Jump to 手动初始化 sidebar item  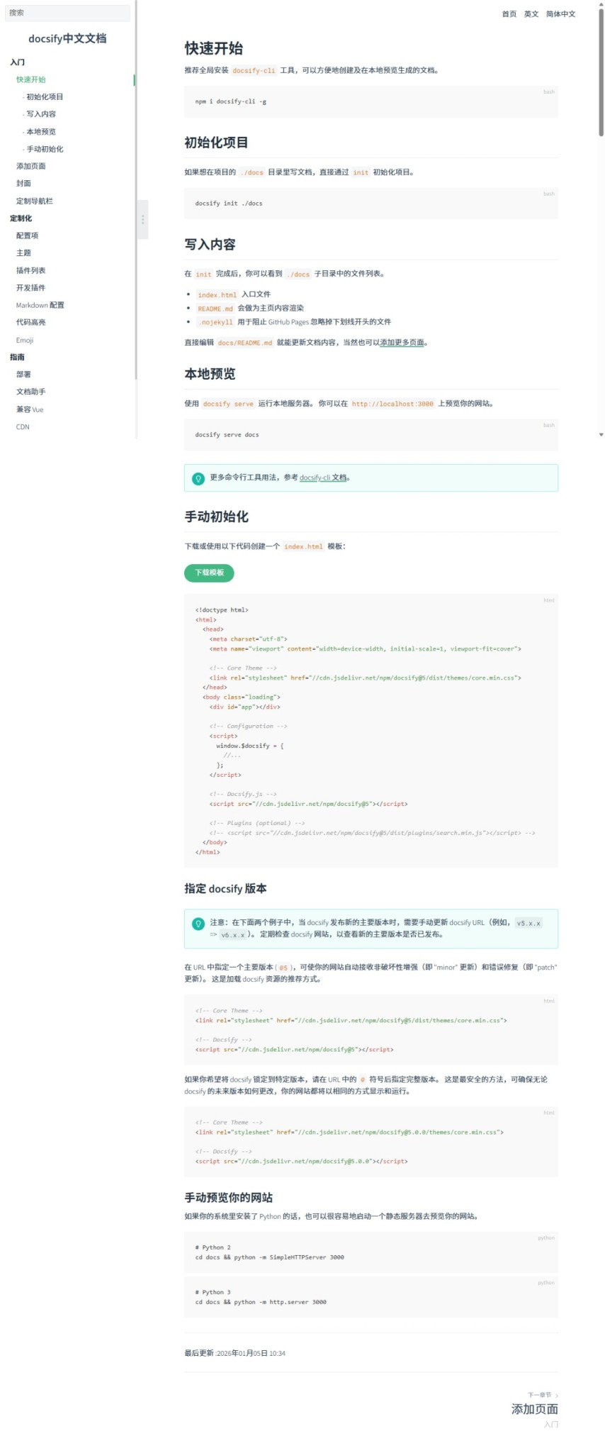[x=45, y=149]
